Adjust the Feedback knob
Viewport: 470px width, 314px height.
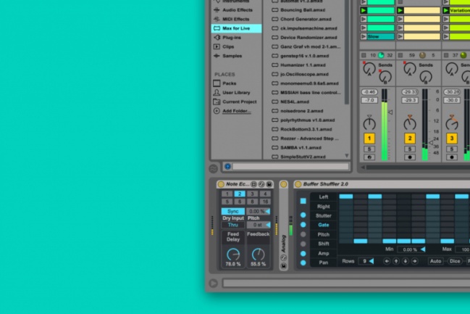point(258,255)
